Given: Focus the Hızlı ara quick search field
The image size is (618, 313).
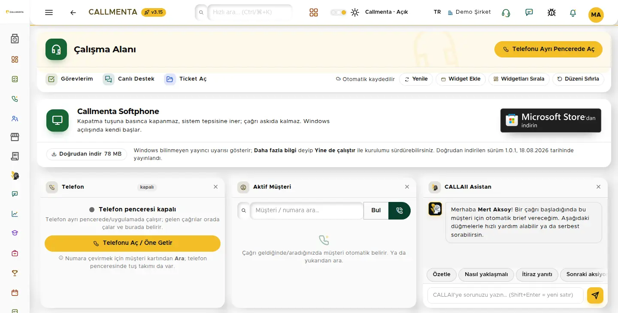Looking at the screenshot, I should coord(250,12).
